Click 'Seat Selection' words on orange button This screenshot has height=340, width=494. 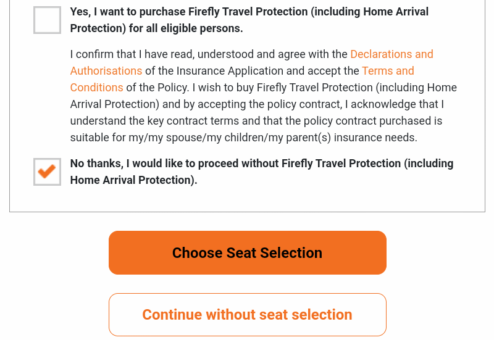(x=274, y=253)
